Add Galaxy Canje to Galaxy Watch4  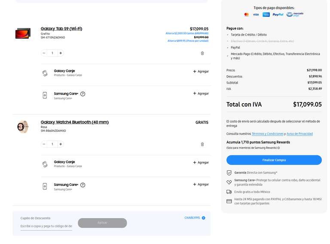[201, 163]
